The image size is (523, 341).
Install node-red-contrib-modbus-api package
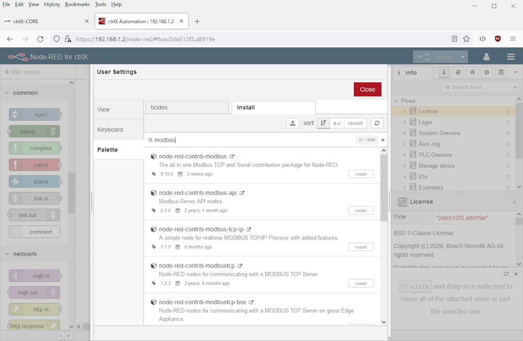click(361, 210)
